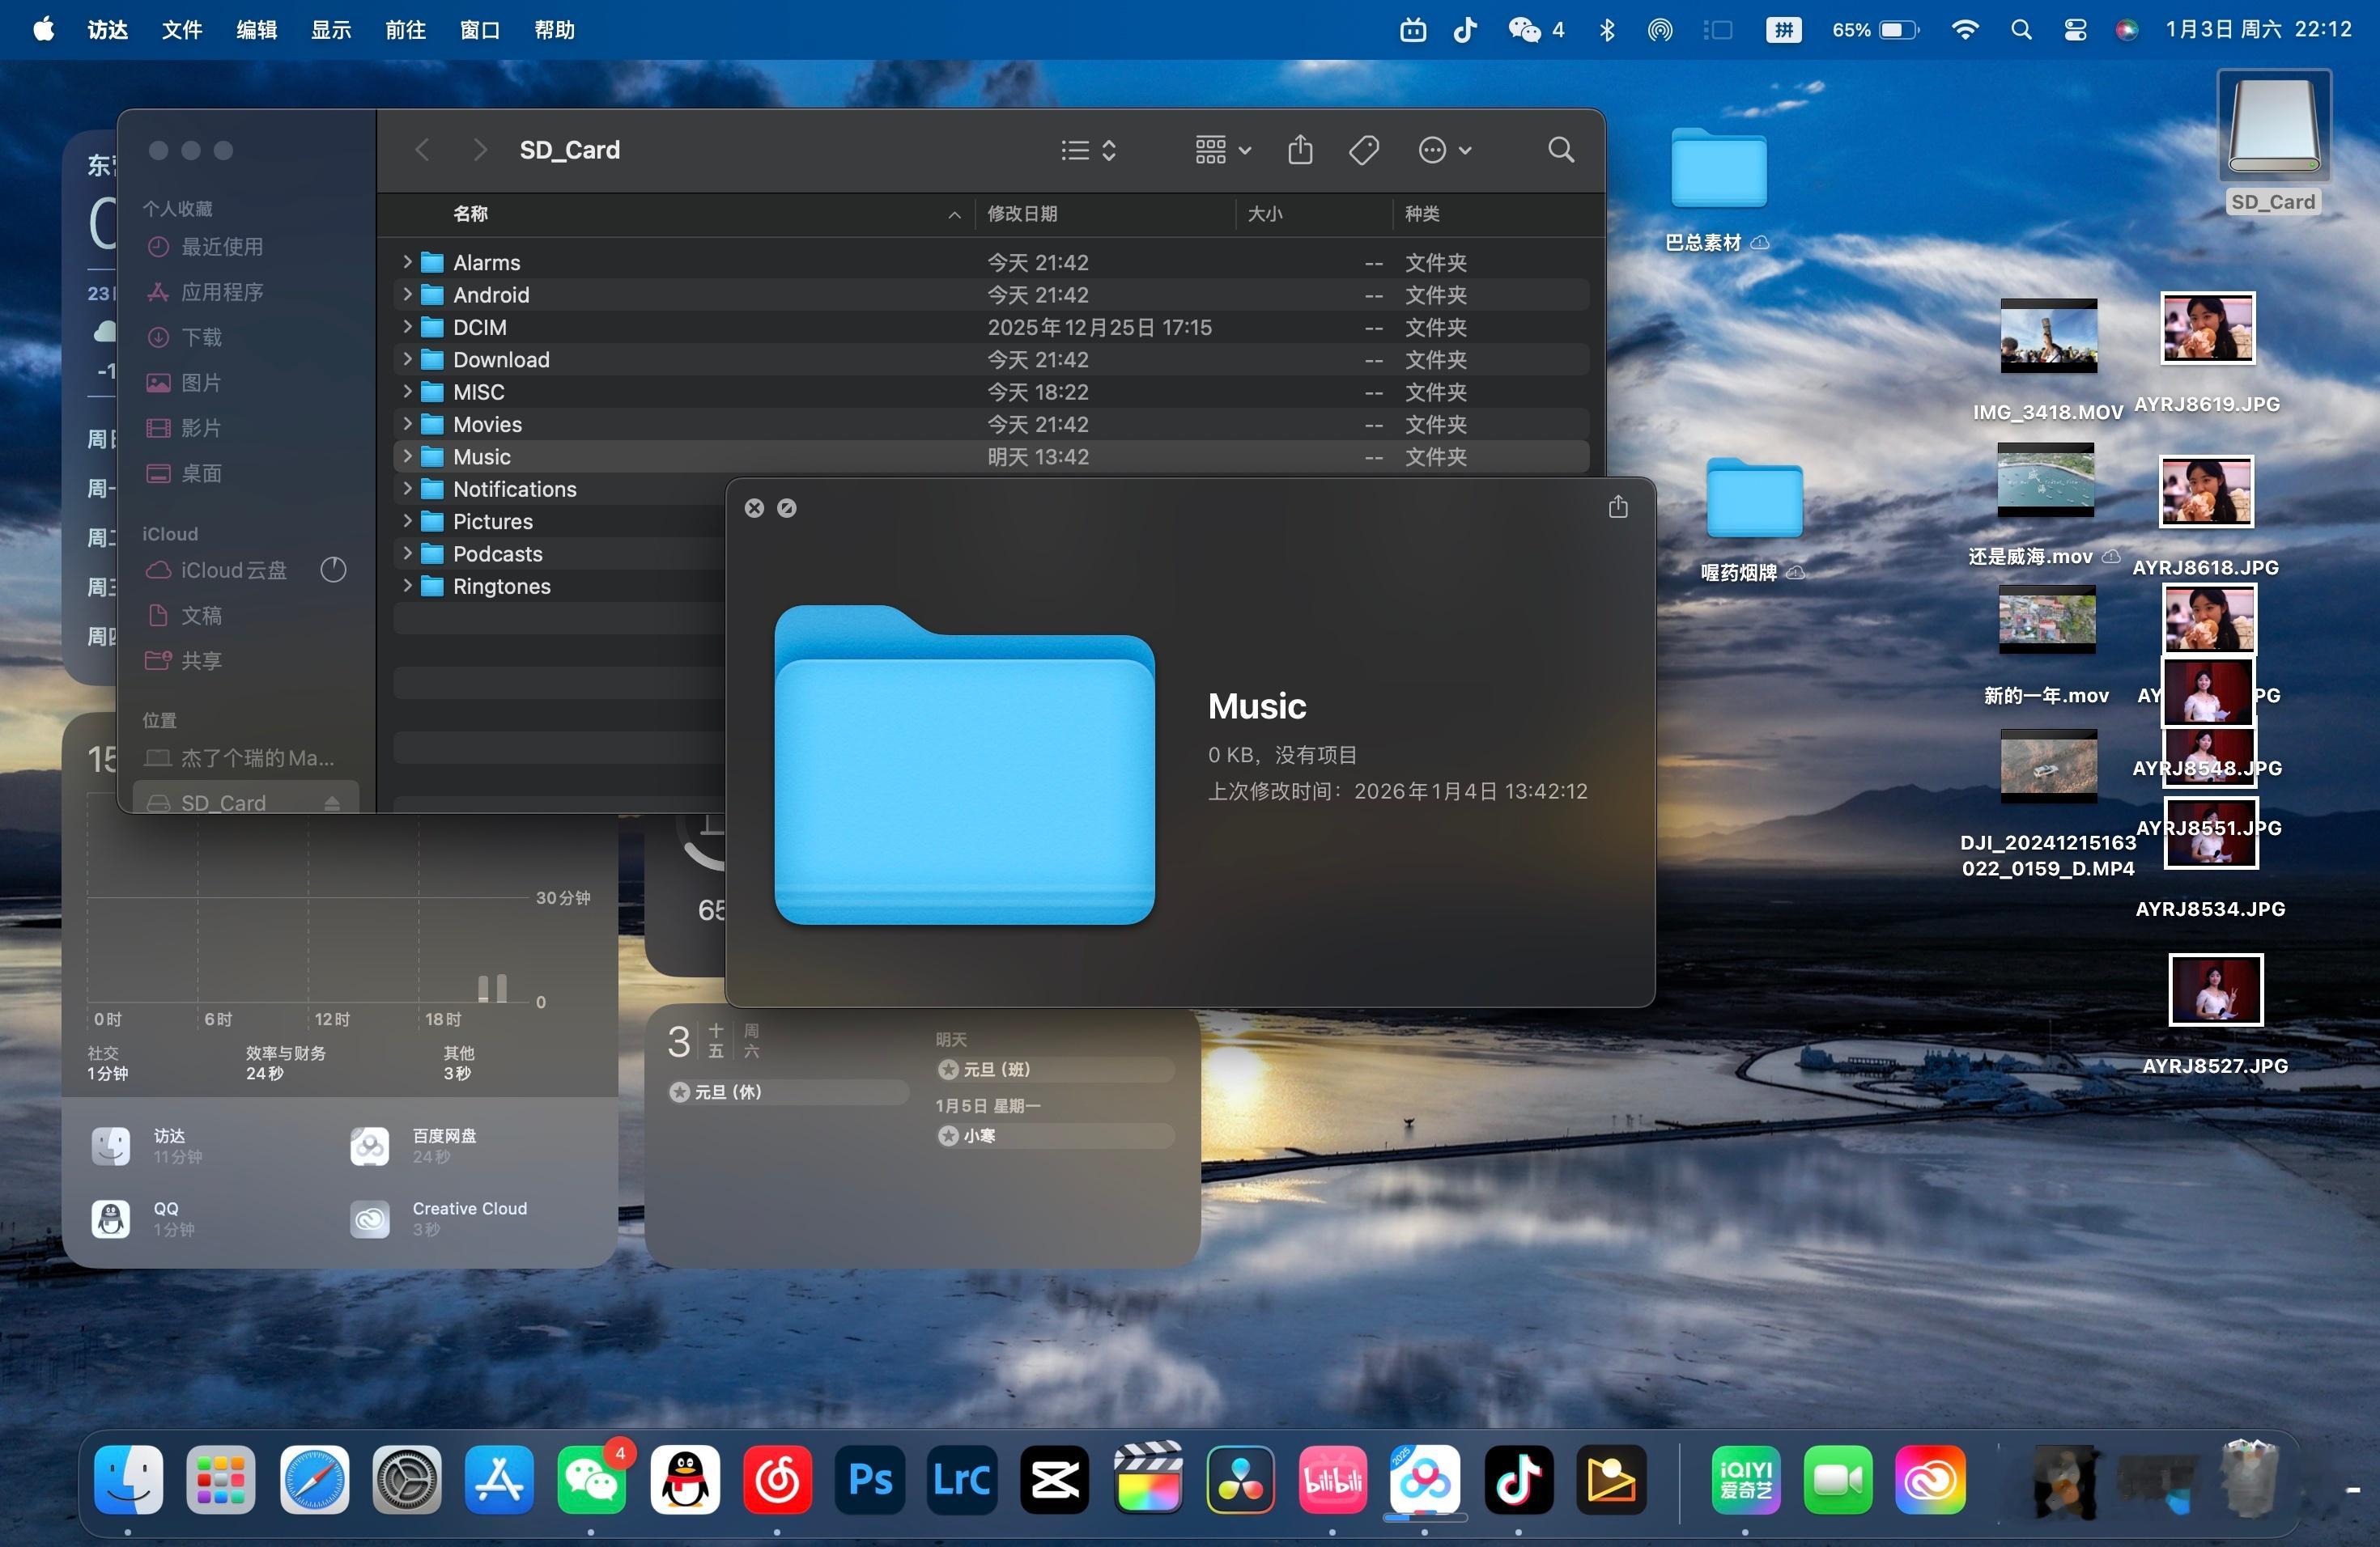Sort the file list by 修改日期 column
Viewport: 2380px width, 1547px height.
click(1022, 214)
